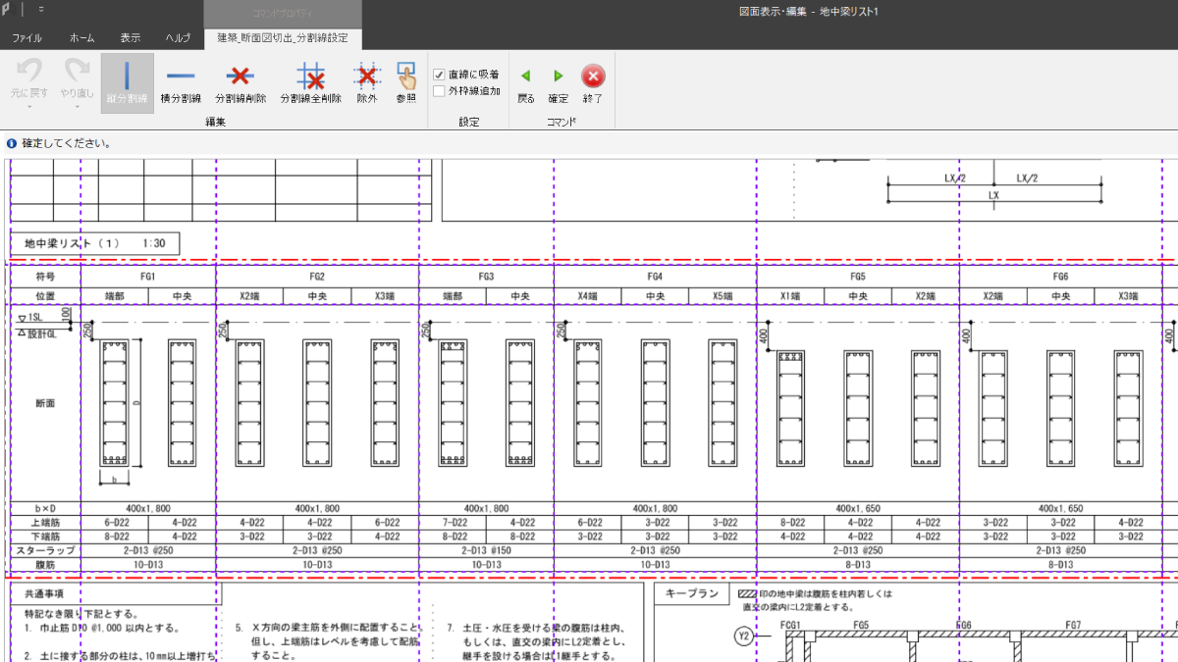Screen dimensions: 1178x662
Task: Click the title 図面表示・編集 - 地中梁リスト1
Action: coord(809,10)
